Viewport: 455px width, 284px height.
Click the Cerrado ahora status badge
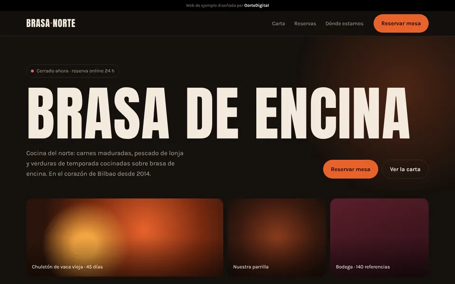(73, 71)
